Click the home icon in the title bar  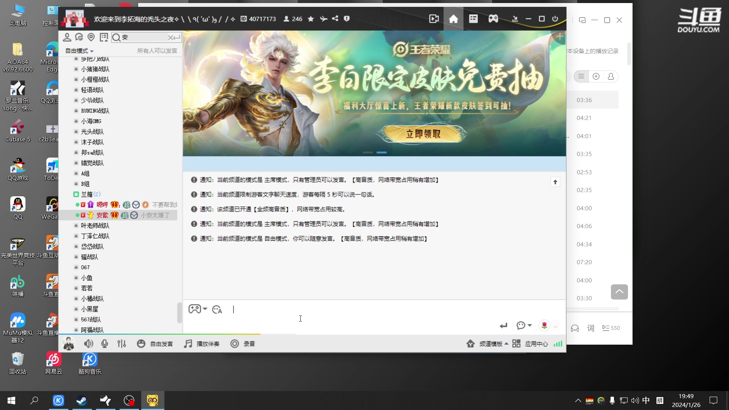click(x=453, y=18)
